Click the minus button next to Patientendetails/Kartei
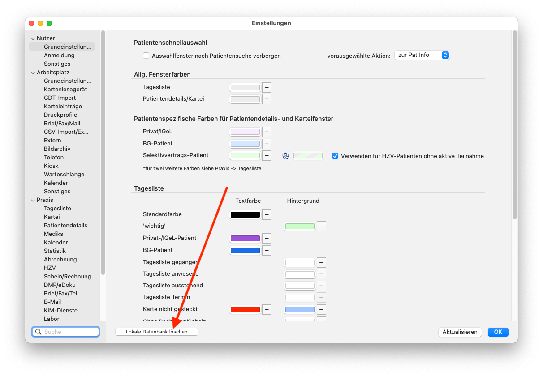Viewport: 543px width, 376px height. point(267,99)
